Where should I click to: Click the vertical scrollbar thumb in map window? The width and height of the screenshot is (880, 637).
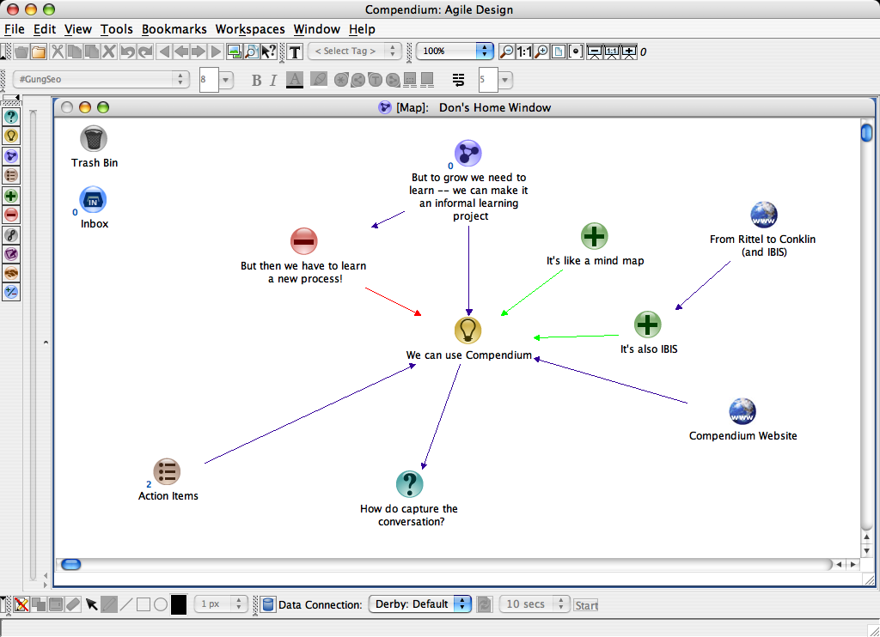(866, 132)
